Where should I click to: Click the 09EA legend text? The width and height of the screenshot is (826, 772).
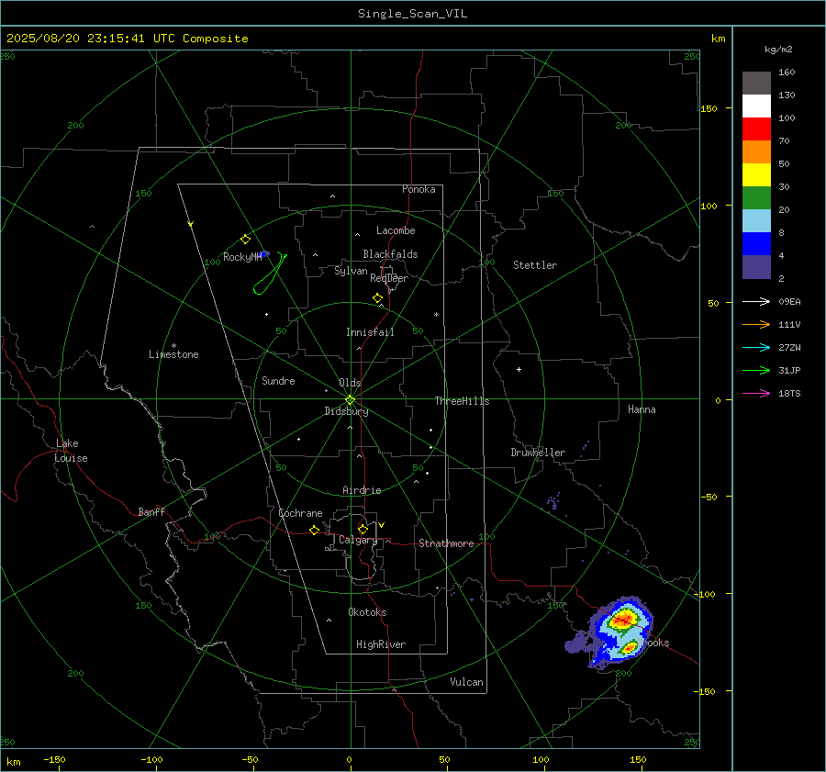coord(789,302)
